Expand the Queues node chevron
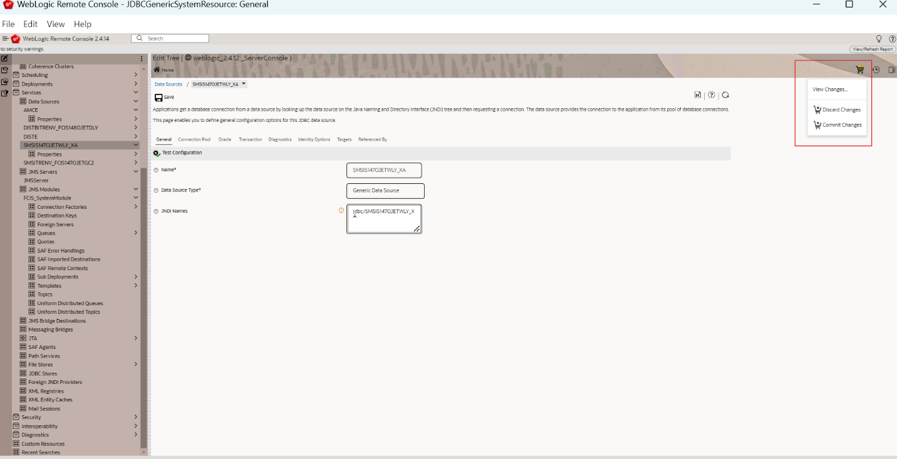 pyautogui.click(x=136, y=233)
